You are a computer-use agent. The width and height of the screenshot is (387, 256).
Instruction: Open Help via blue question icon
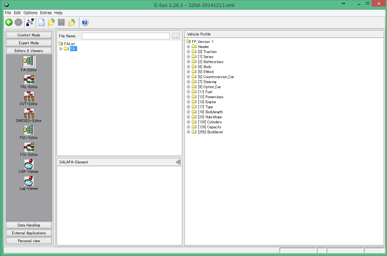[x=85, y=22]
